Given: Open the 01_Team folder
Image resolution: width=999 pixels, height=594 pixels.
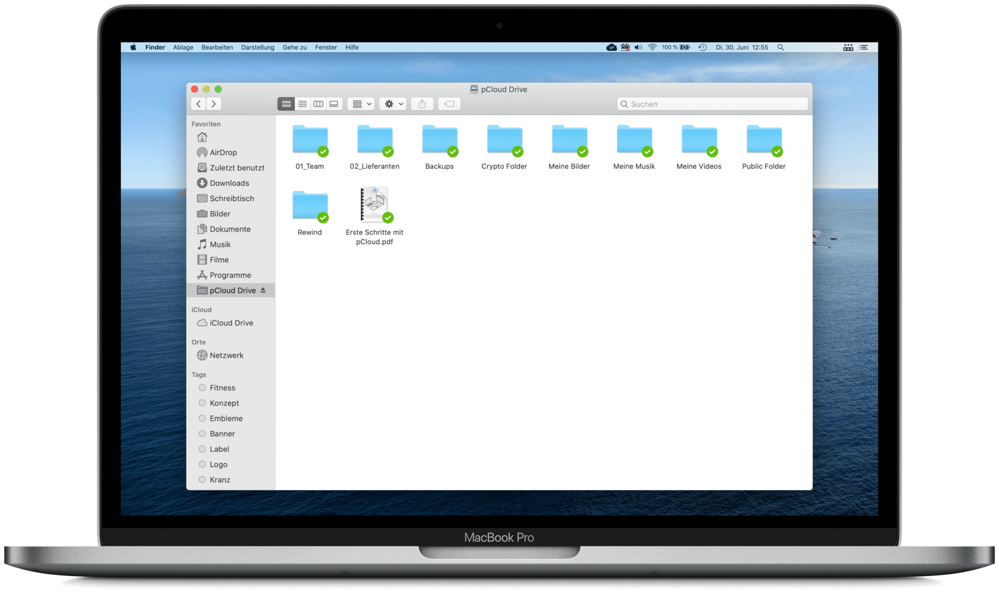Looking at the screenshot, I should tap(310, 147).
